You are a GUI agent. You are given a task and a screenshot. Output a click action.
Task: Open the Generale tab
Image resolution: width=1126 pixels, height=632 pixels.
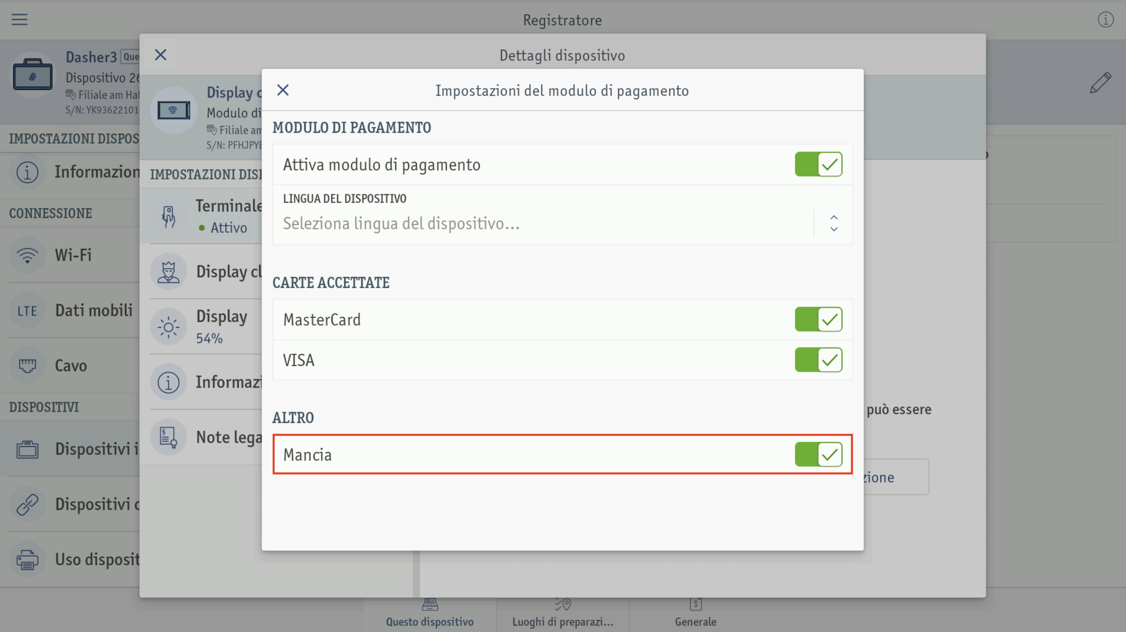(696, 614)
